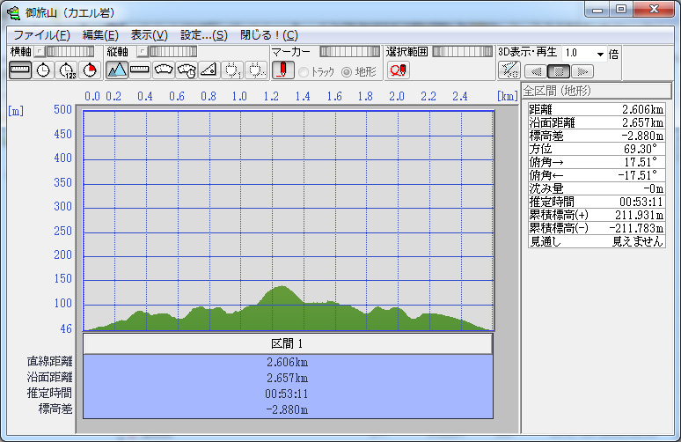The height and width of the screenshot is (442, 681).
Task: Click the dotted plug icon with dots
Action: click(256, 70)
